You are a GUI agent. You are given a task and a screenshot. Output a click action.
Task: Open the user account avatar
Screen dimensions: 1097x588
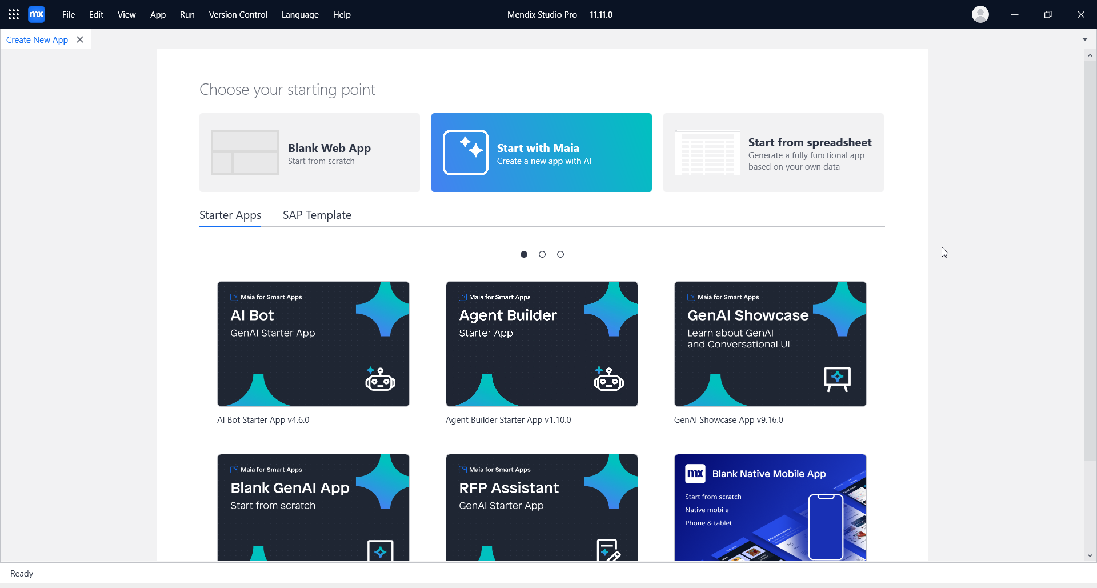(980, 14)
